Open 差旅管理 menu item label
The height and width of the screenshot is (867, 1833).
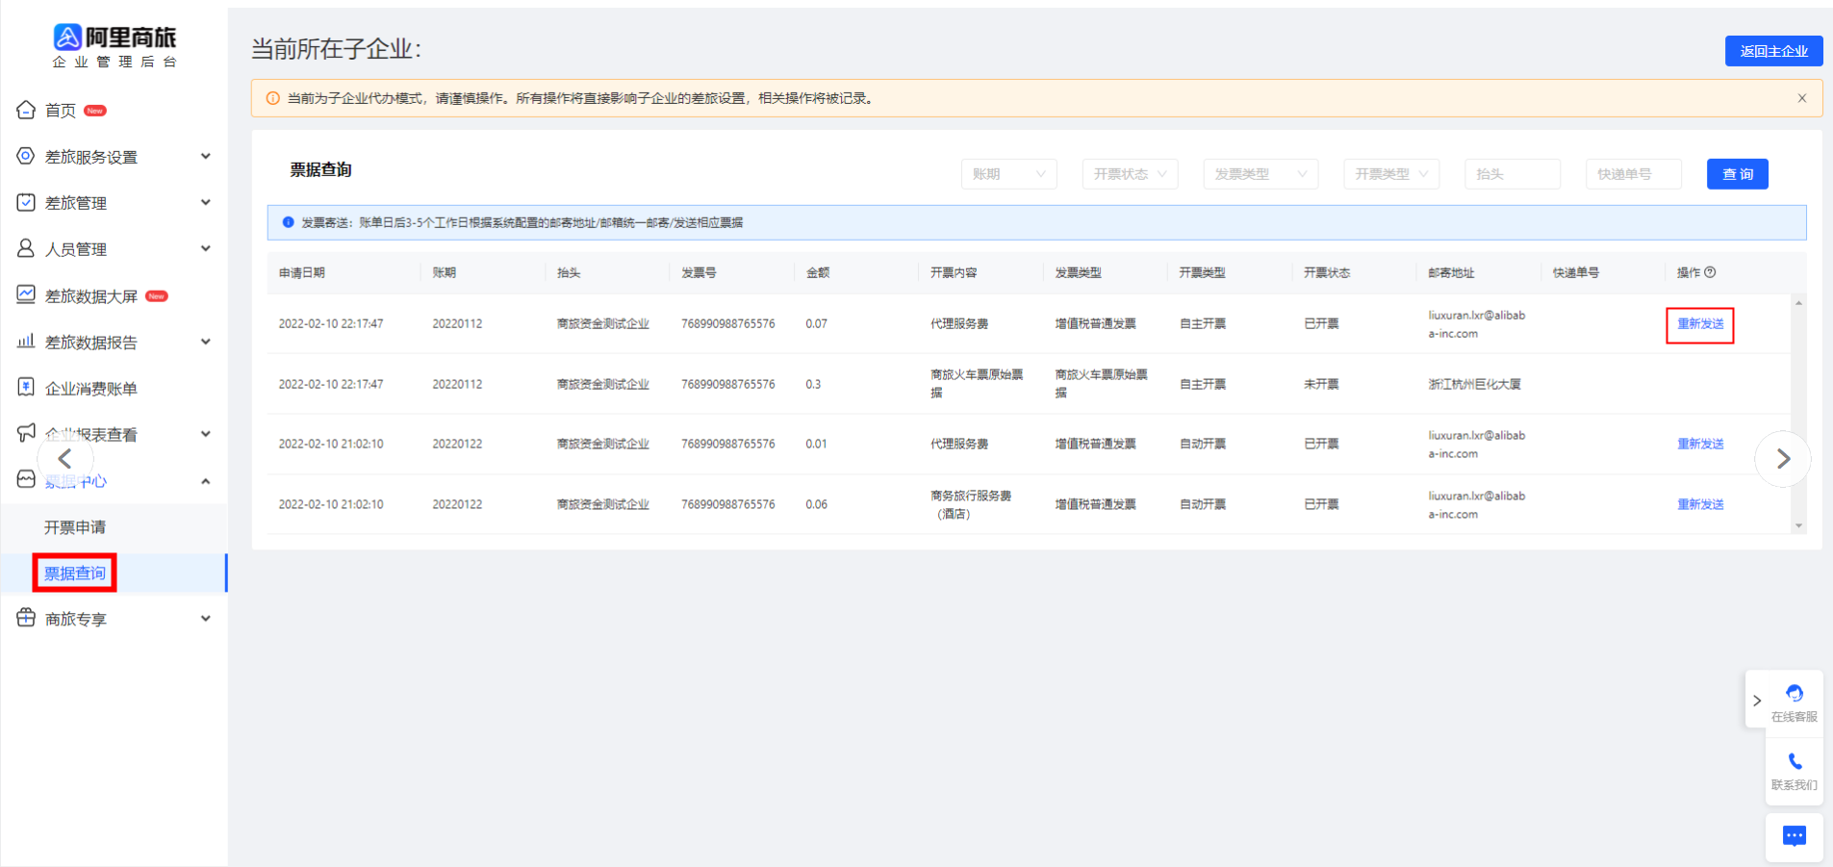[76, 203]
